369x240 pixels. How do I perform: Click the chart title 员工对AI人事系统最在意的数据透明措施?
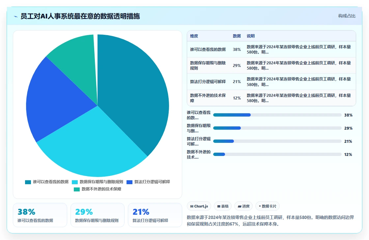click(80, 16)
